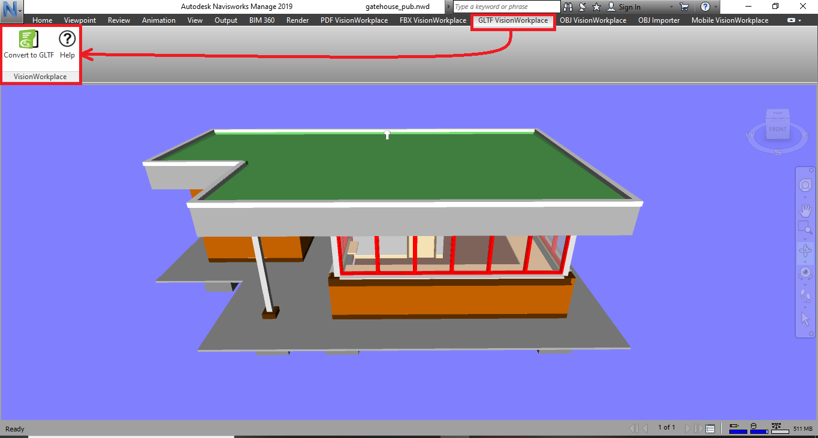Open the PDF VisionWorkplace tab

point(354,20)
